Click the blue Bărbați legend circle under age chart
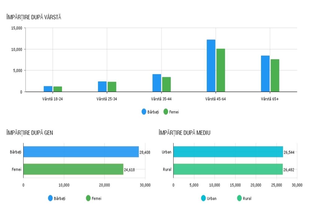The image size is (310, 213). tap(144, 112)
